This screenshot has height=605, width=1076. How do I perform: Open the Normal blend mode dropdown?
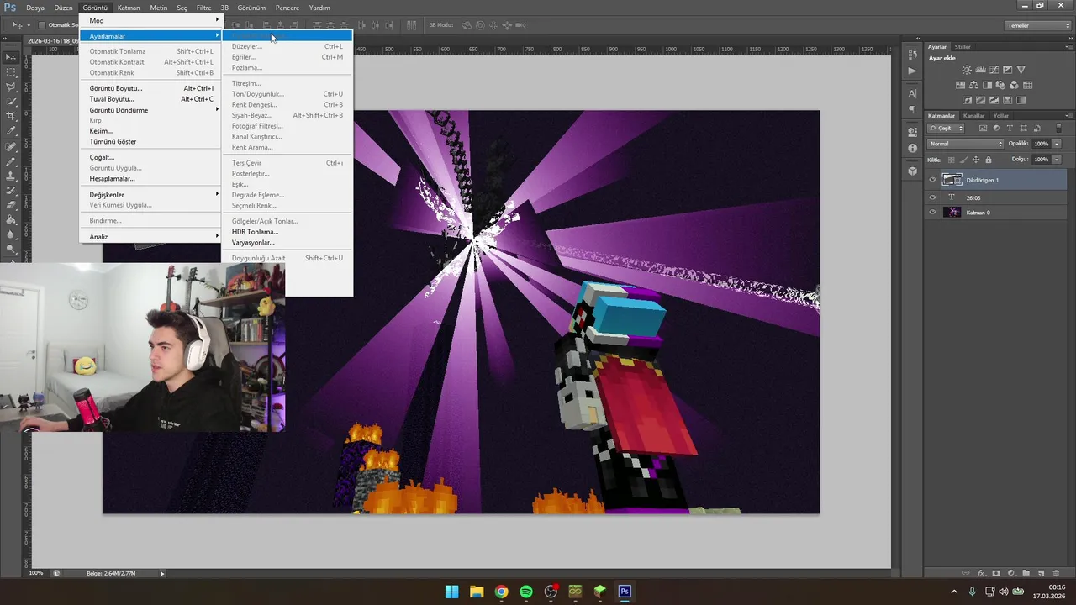tap(965, 144)
